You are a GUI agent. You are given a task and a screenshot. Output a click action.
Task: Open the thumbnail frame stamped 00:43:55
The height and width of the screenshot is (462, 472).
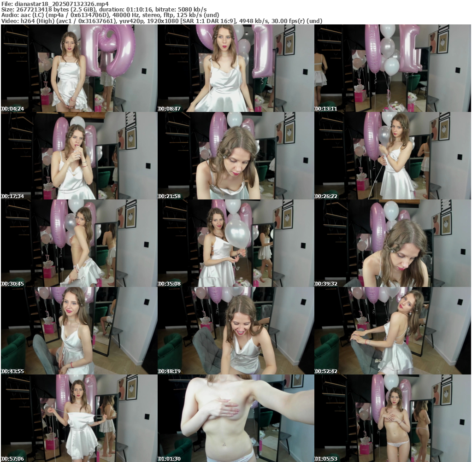coord(79,331)
